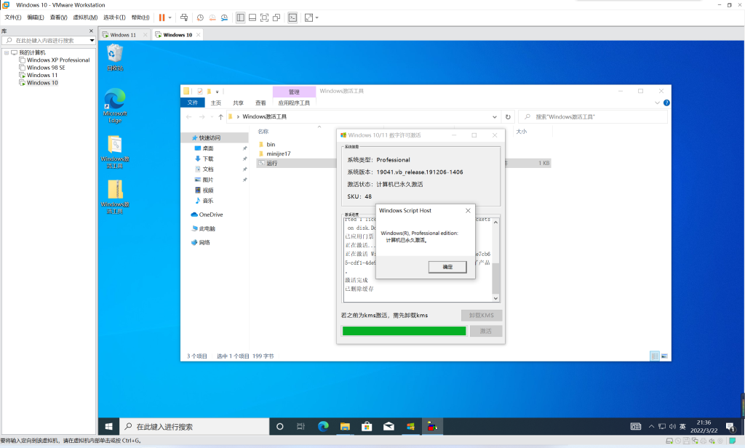
Task: Open the 编辑(E) menu in VMware
Action: click(36, 17)
